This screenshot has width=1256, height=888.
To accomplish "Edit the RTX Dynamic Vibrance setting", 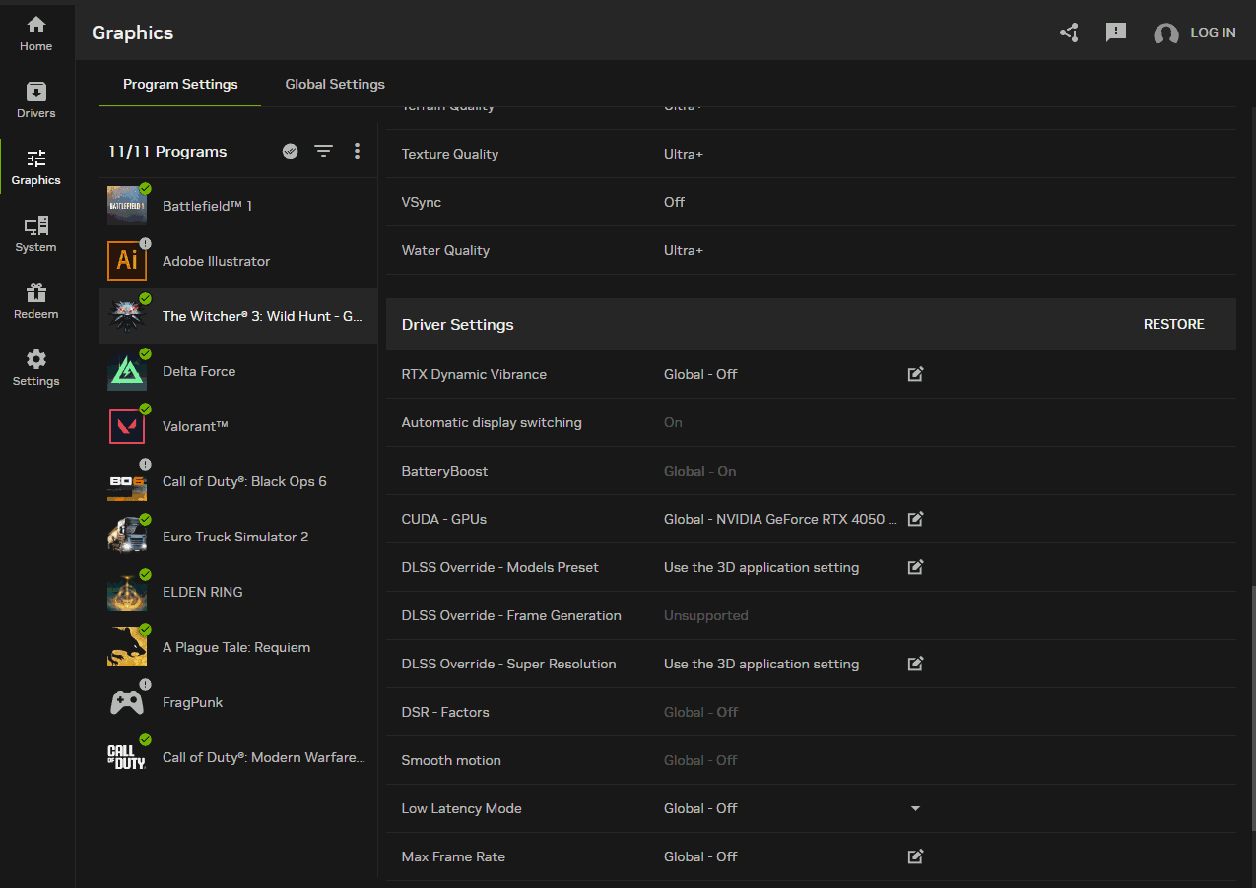I will click(x=915, y=374).
